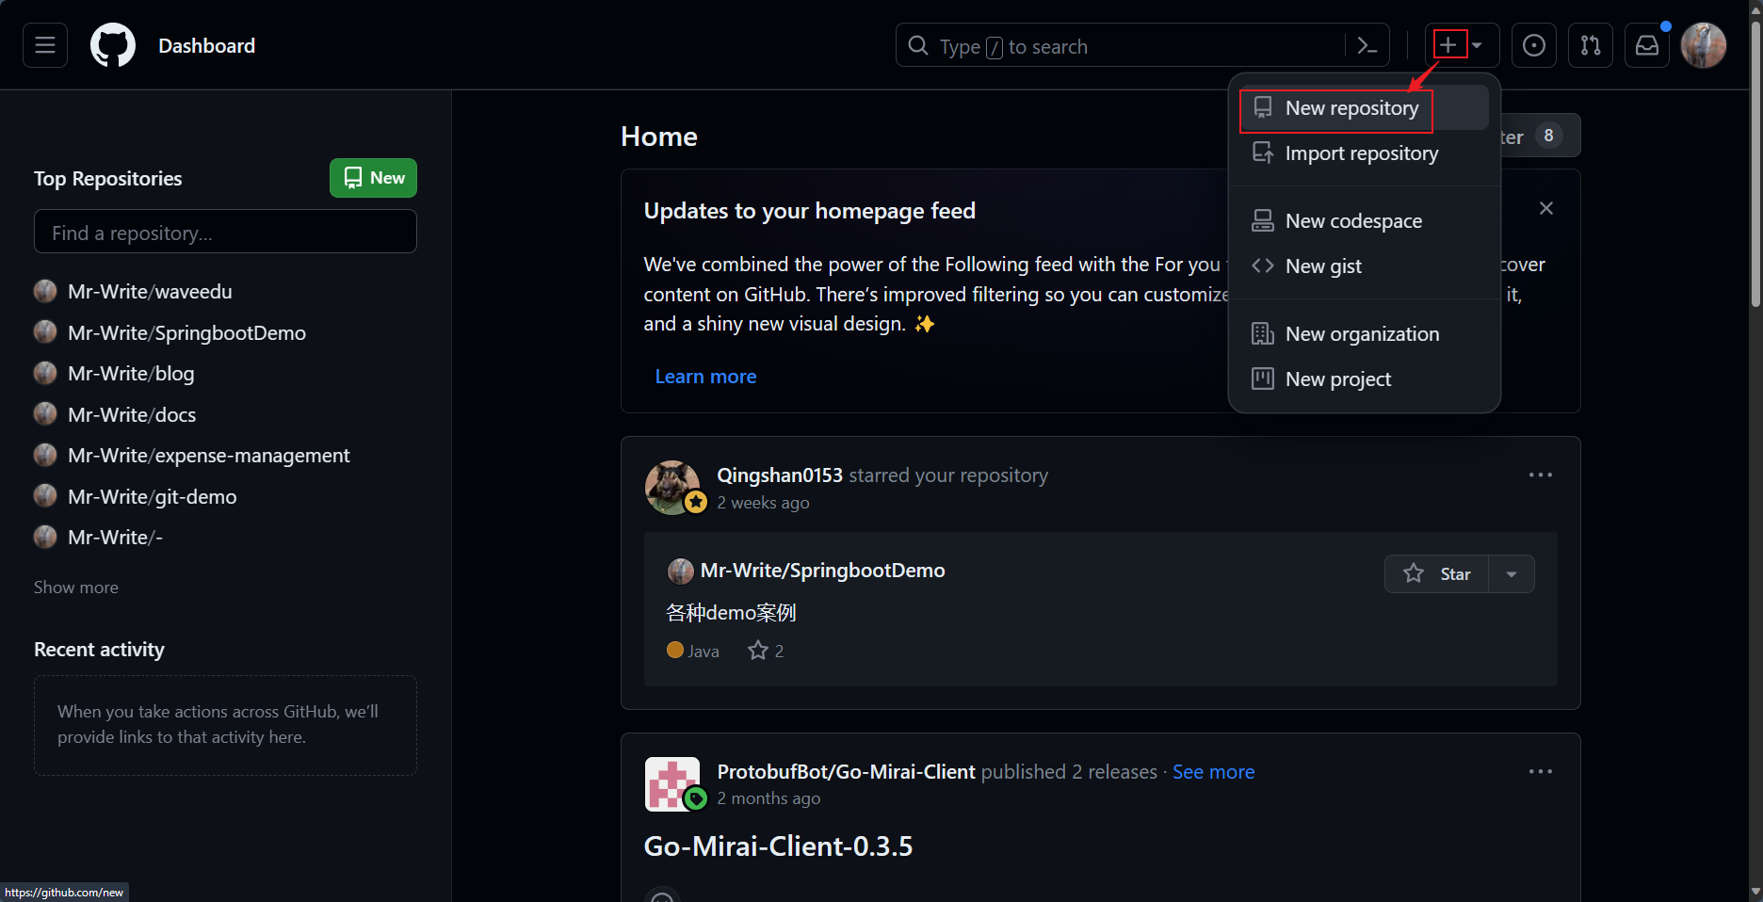Select New project from menu
1763x902 pixels.
point(1364,379)
